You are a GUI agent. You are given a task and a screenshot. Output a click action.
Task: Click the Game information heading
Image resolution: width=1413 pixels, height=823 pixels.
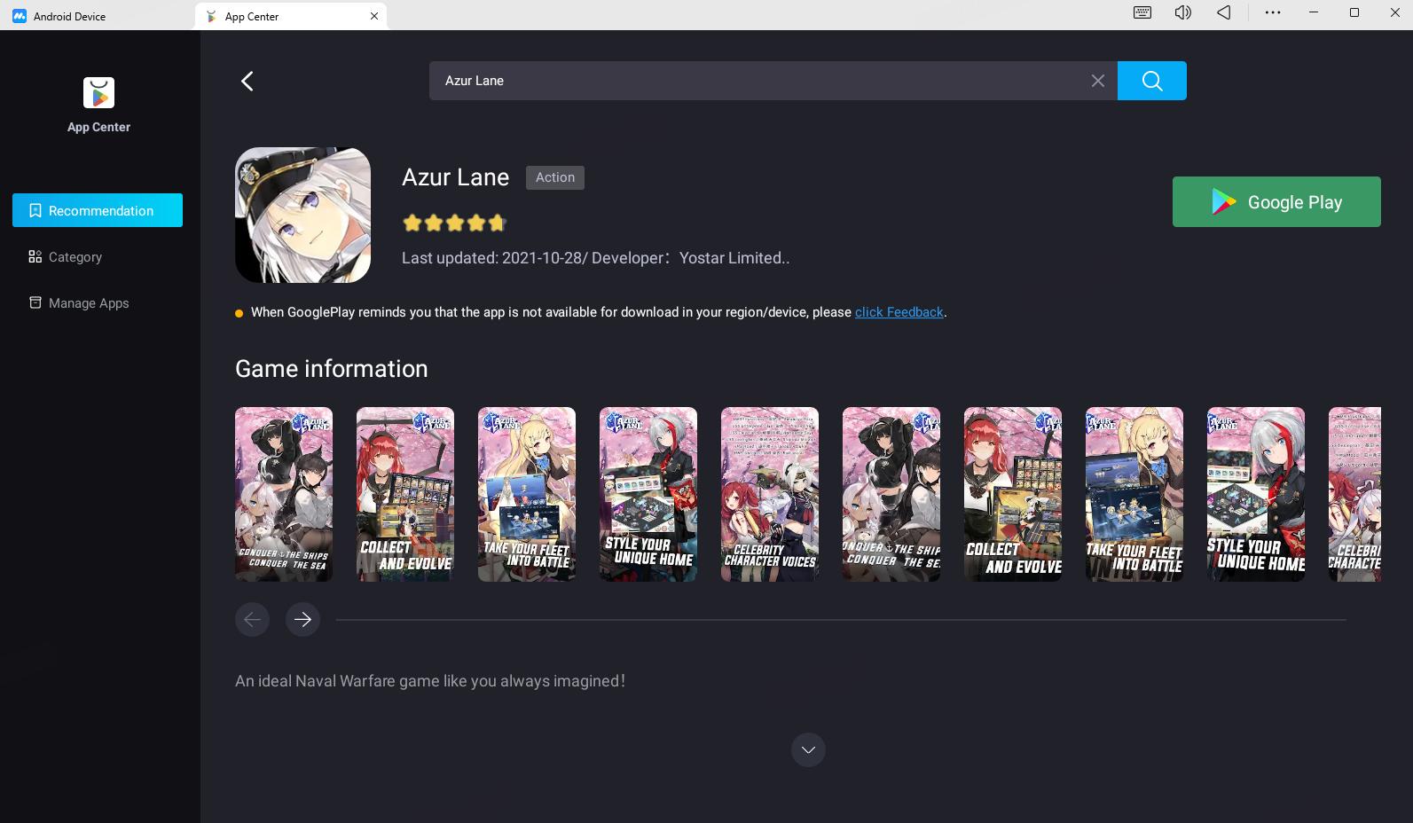tap(331, 369)
